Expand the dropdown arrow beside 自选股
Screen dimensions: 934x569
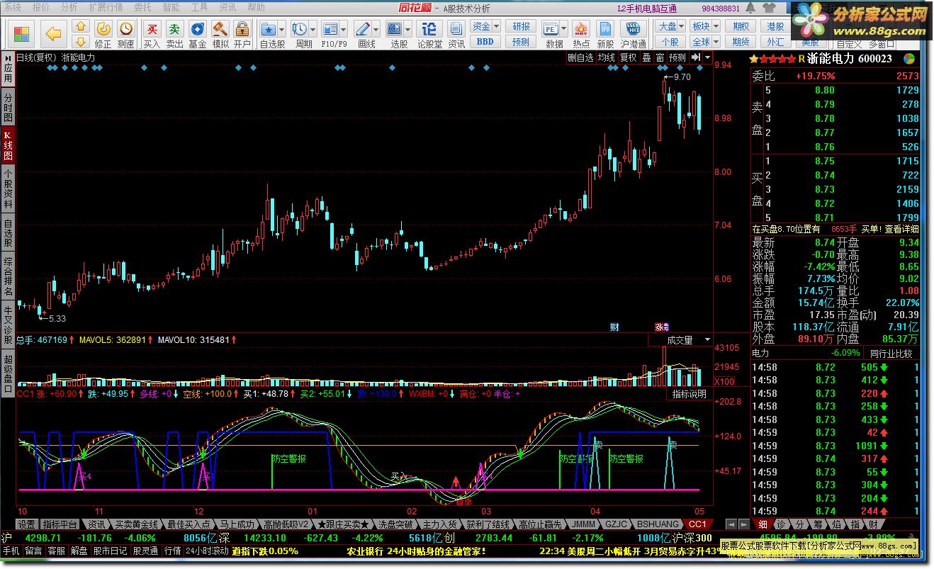click(282, 29)
